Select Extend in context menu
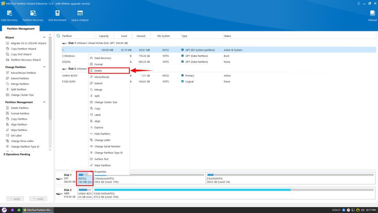The image size is (378, 213). (x=109, y=83)
